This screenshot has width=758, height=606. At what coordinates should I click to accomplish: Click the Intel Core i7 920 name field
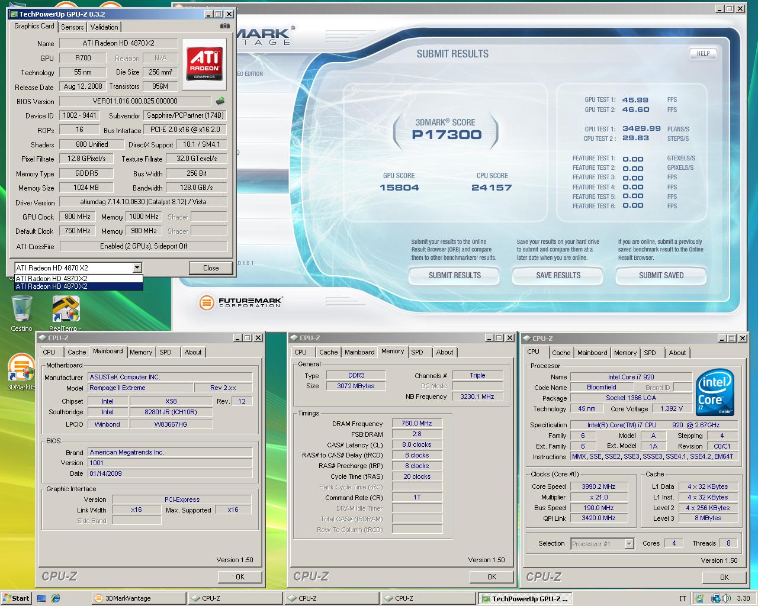(631, 377)
